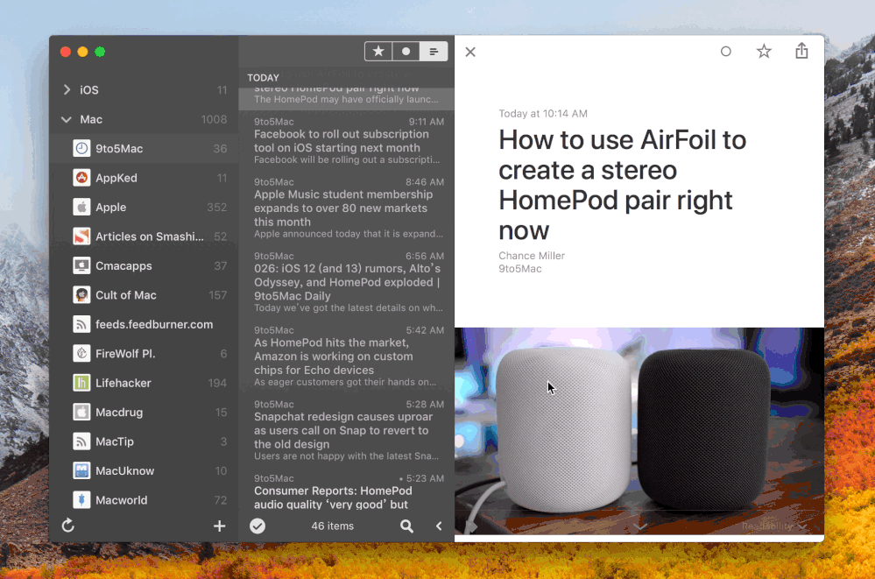
Task: Open Readability view dropdown
Action: point(774,526)
